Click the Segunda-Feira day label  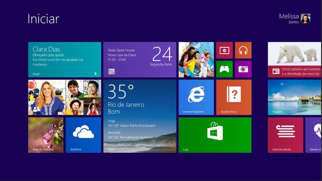161,64
